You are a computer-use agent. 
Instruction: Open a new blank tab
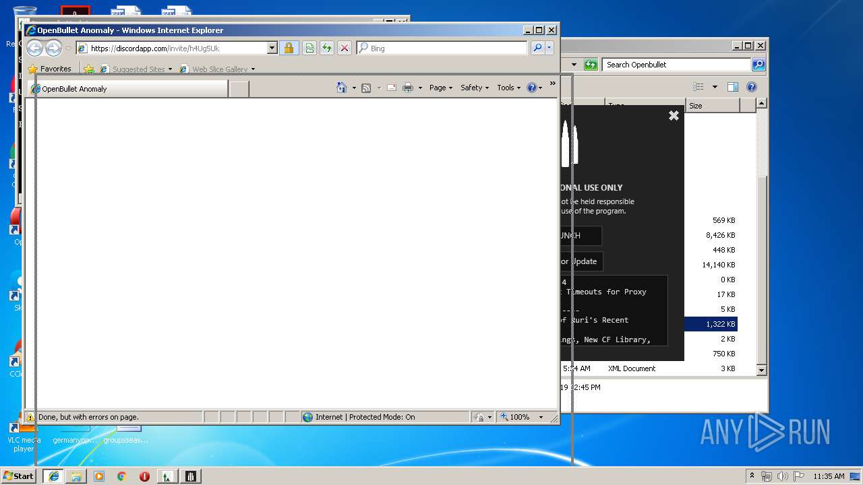(x=239, y=89)
